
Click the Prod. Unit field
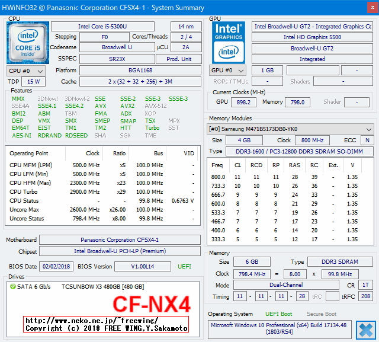(179, 59)
